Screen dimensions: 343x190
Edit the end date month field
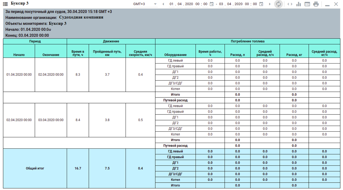229,4
